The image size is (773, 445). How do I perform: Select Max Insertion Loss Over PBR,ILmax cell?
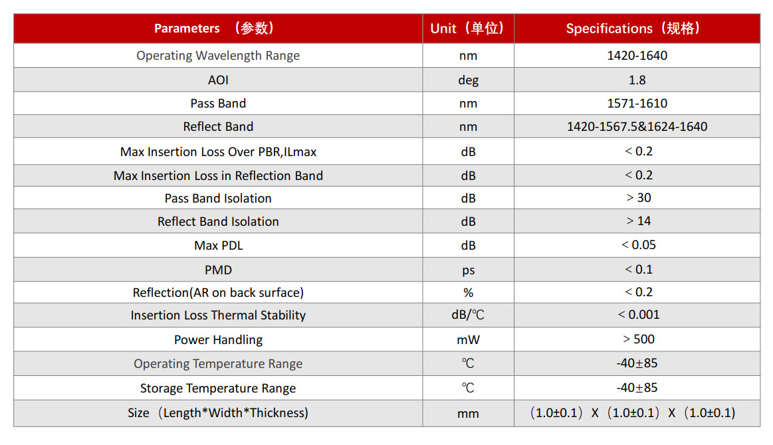[x=218, y=151]
